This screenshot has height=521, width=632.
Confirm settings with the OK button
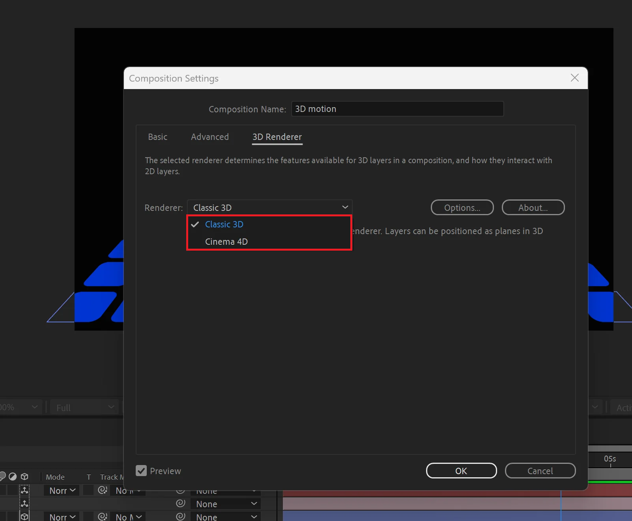(x=461, y=471)
